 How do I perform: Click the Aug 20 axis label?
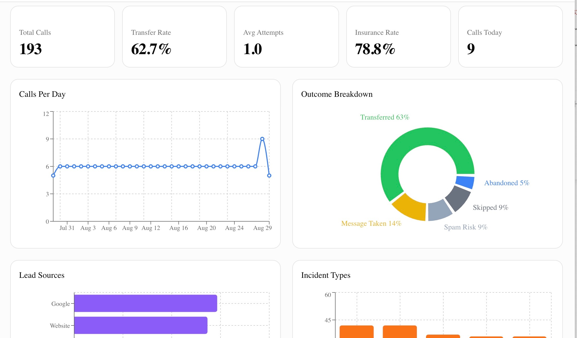pyautogui.click(x=207, y=228)
